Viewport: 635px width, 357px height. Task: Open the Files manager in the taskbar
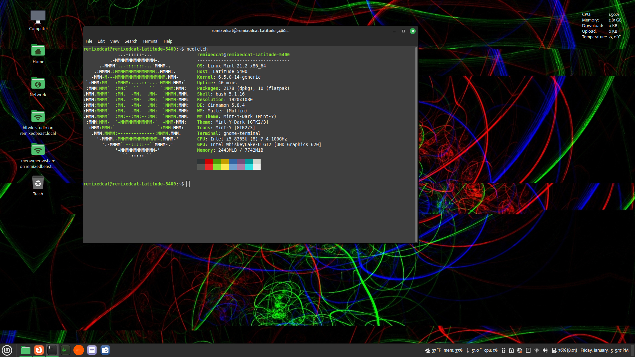26,350
